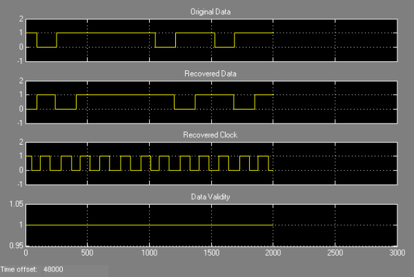Click the flat yellow Data Validity trace

click(x=150, y=225)
